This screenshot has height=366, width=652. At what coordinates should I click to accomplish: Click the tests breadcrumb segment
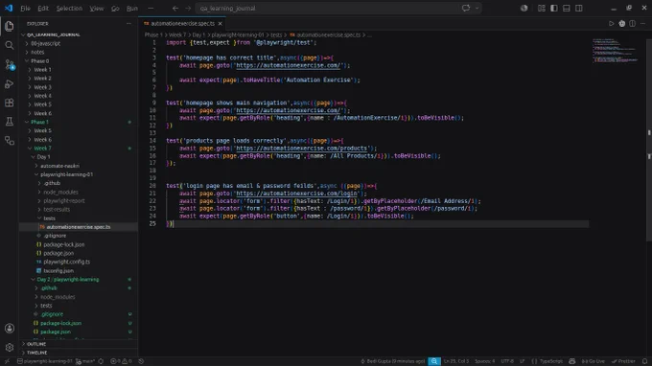coord(276,34)
